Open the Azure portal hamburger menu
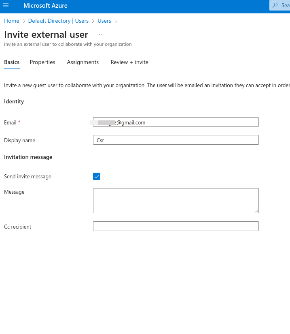290x334 pixels. pos(6,6)
